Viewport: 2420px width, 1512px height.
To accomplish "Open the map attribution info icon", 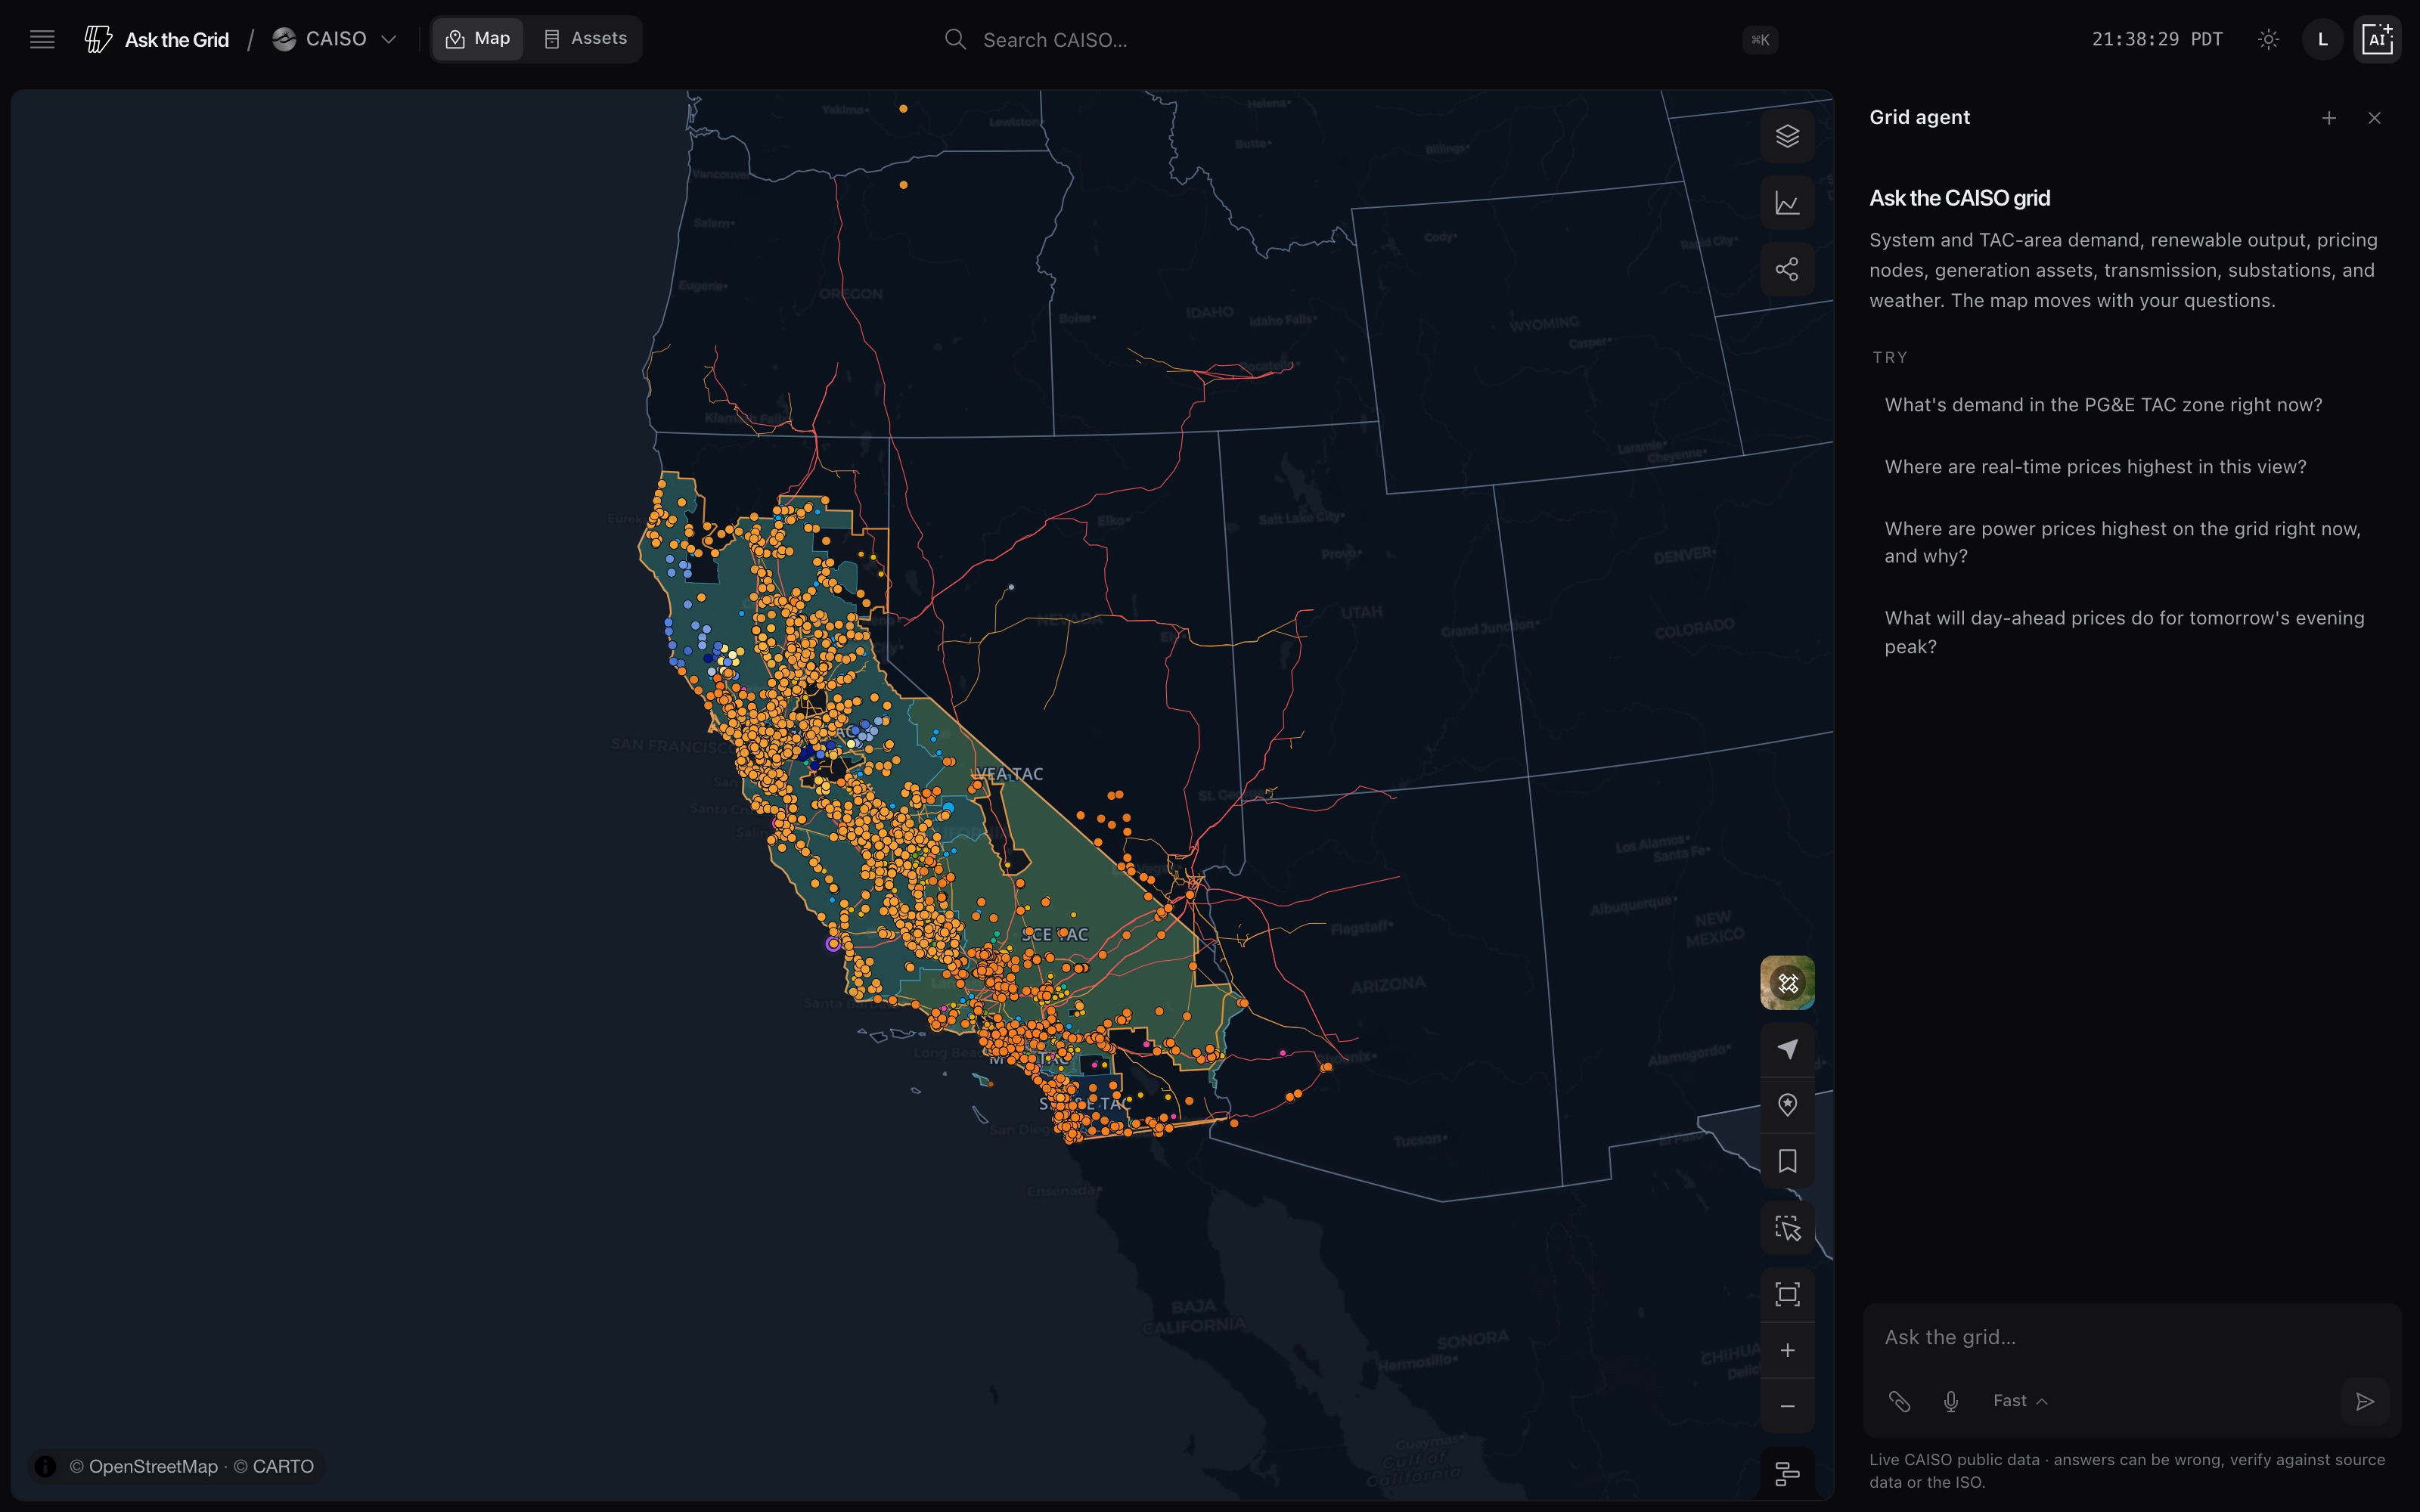I will [x=45, y=1466].
